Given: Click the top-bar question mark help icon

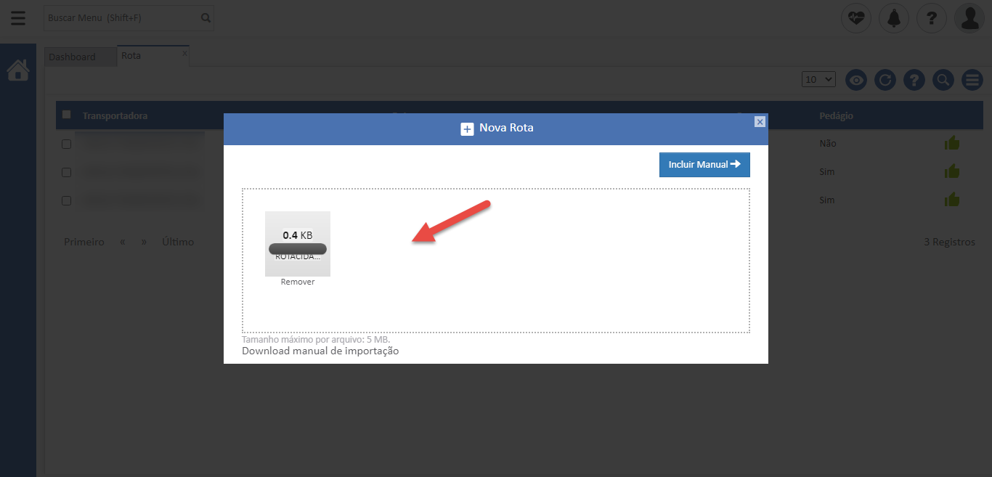Looking at the screenshot, I should 932,18.
